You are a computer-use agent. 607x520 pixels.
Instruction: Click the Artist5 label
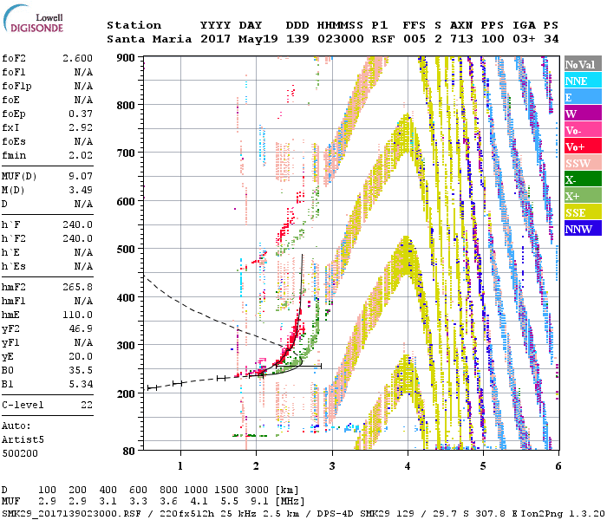click(x=23, y=440)
